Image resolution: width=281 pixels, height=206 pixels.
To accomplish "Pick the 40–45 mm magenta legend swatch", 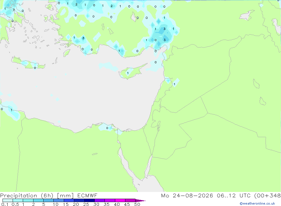I will [x=120, y=200].
